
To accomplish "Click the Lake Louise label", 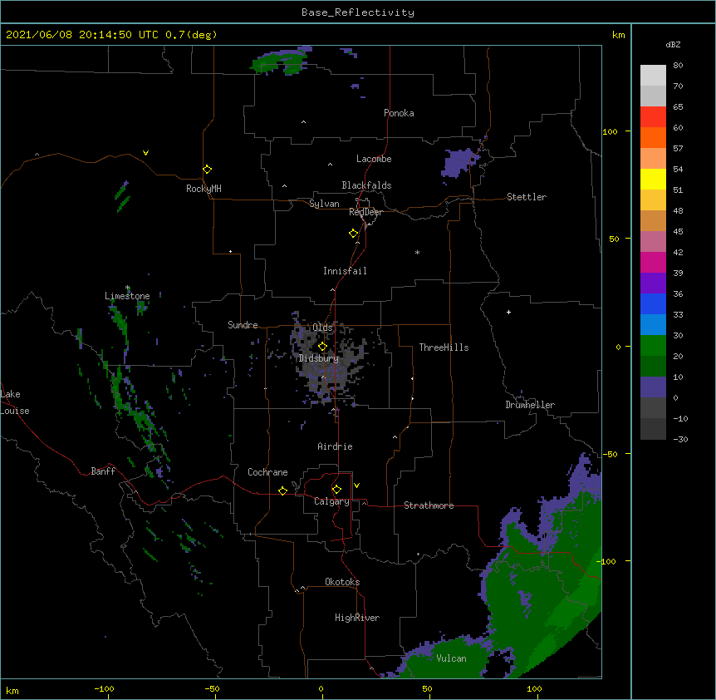I will (x=15, y=402).
